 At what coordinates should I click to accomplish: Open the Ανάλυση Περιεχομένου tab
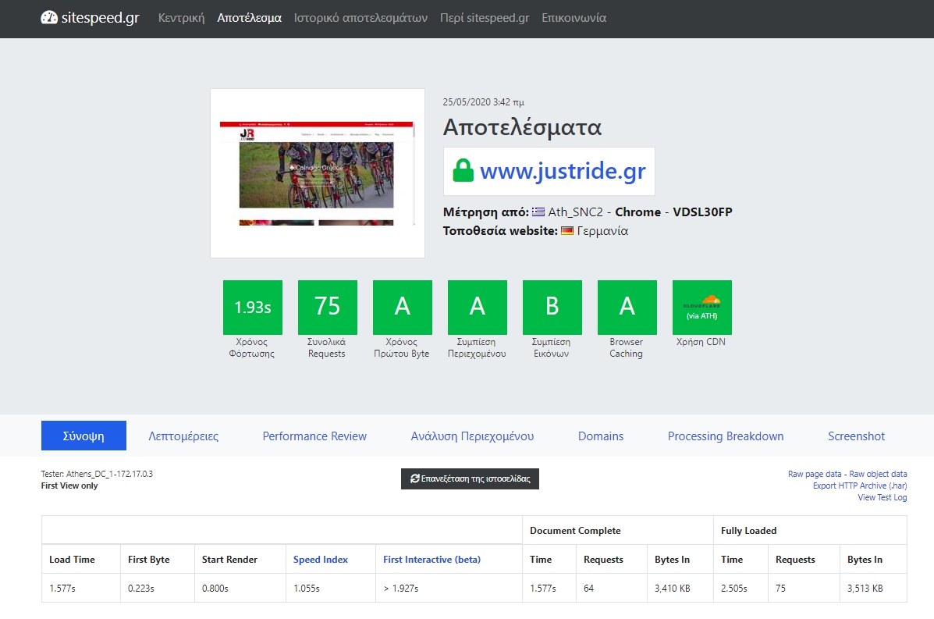point(472,436)
